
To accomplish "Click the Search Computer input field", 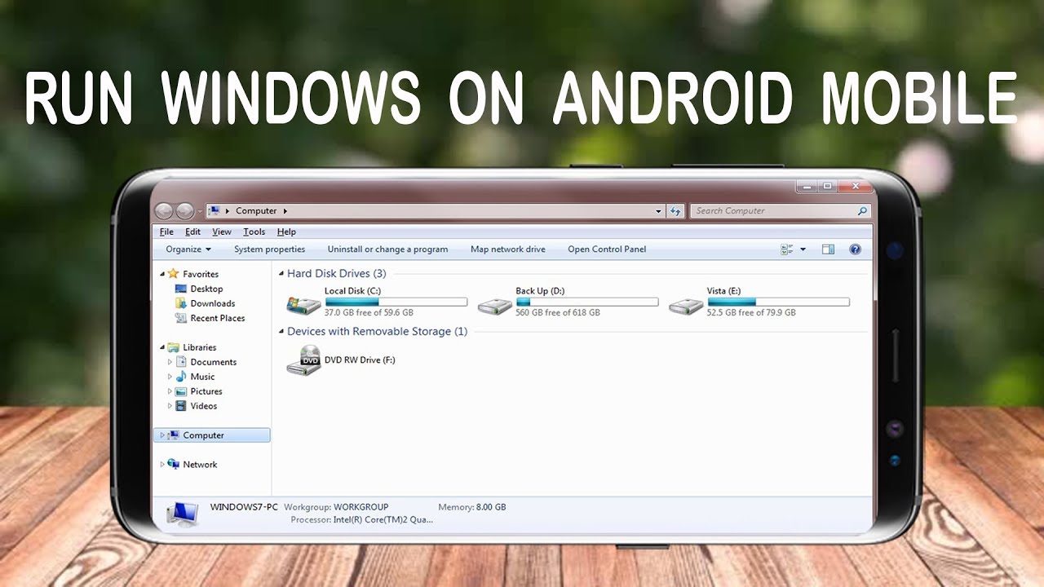I will coord(781,211).
